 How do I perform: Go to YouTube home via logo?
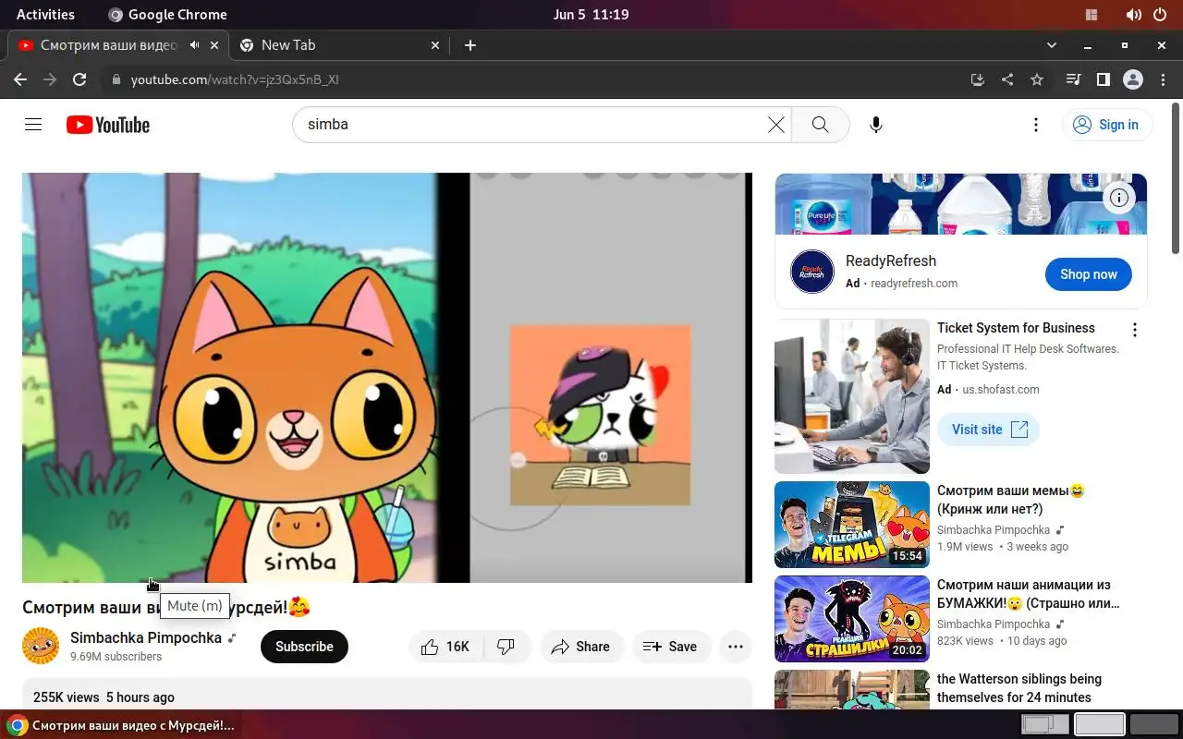108,125
